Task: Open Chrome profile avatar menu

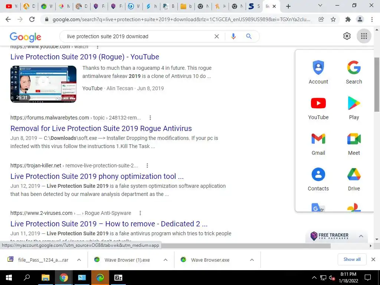Action: point(360,19)
